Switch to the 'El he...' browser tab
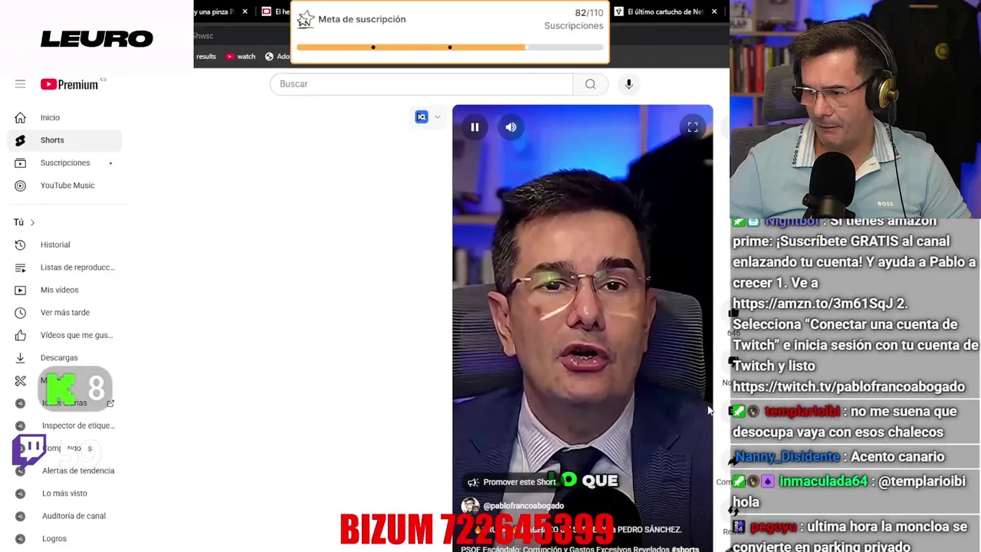This screenshot has height=552, width=981. [276, 11]
